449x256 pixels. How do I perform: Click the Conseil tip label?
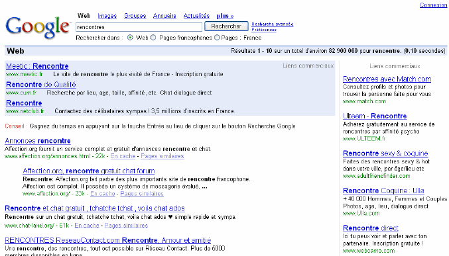15,126
